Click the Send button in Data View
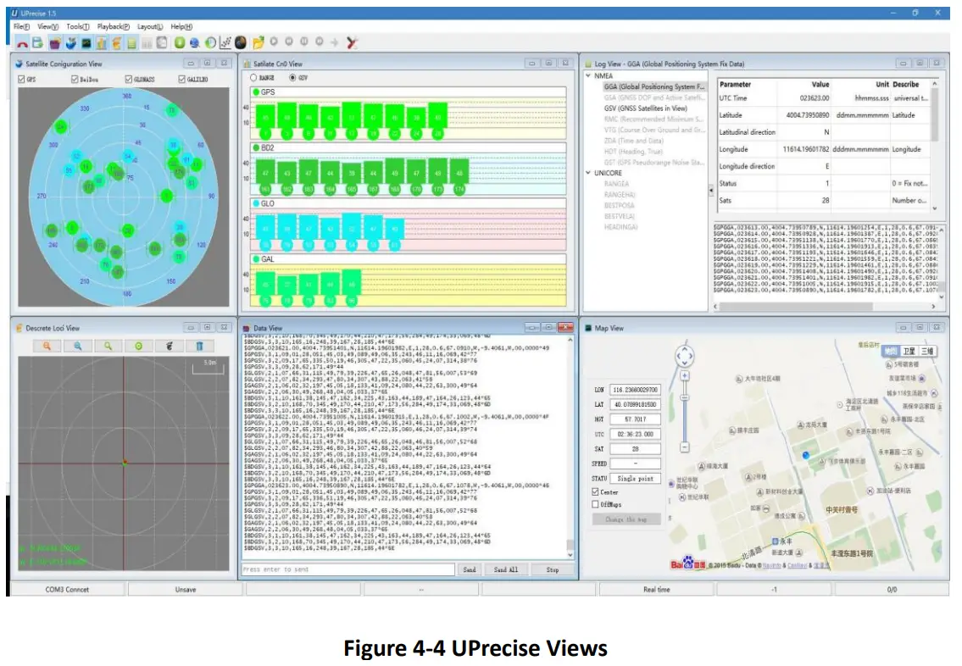Viewport: 962px width, 666px height. [x=470, y=569]
